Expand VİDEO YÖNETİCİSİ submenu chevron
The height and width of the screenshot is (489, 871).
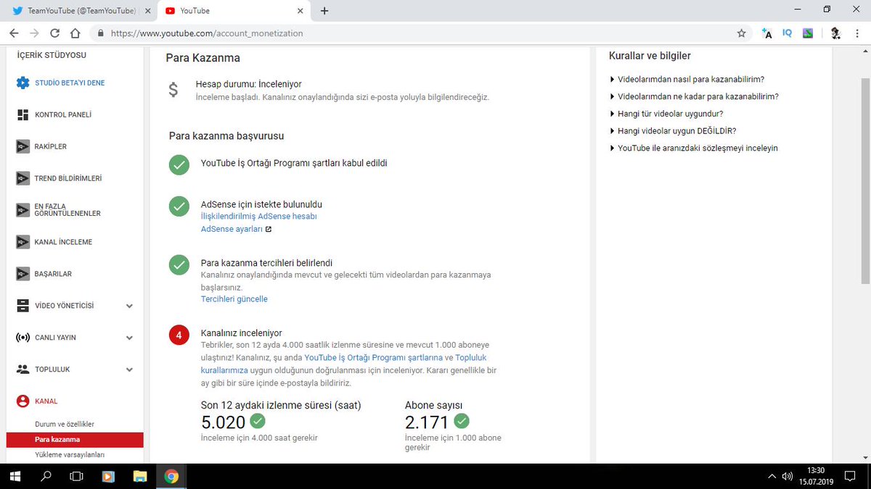pyautogui.click(x=129, y=306)
